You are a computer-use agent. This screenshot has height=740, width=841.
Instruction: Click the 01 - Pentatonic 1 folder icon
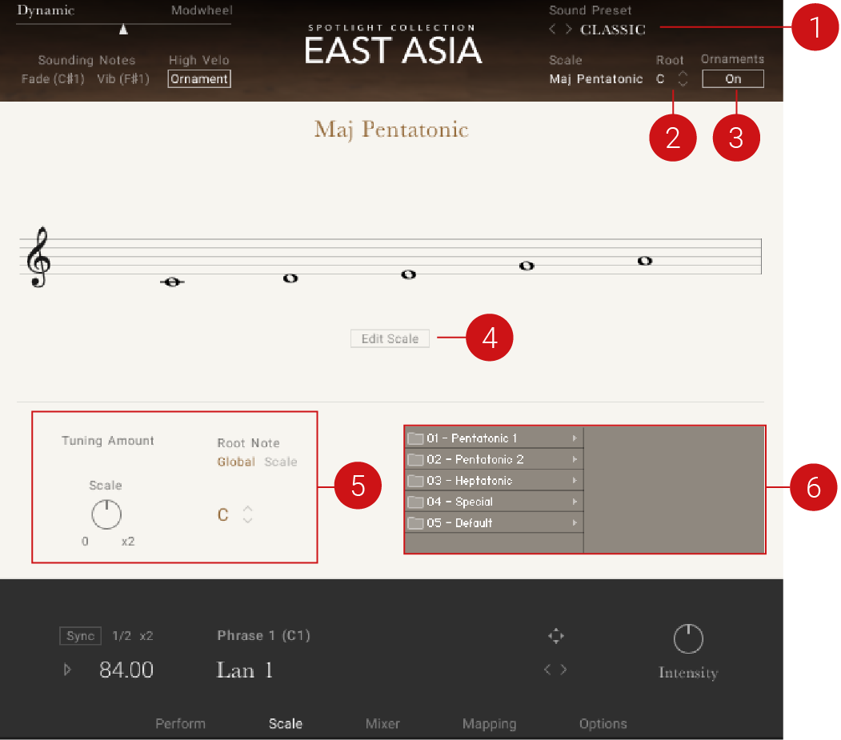pyautogui.click(x=415, y=438)
